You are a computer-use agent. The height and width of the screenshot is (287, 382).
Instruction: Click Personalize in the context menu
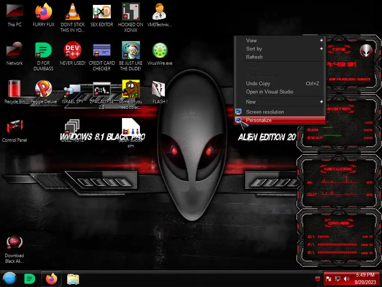[x=280, y=120]
